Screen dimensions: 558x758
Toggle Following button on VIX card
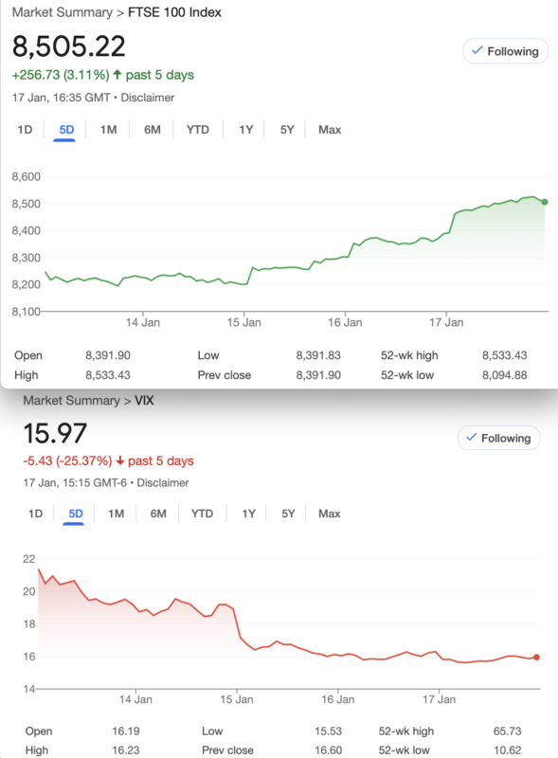498,438
